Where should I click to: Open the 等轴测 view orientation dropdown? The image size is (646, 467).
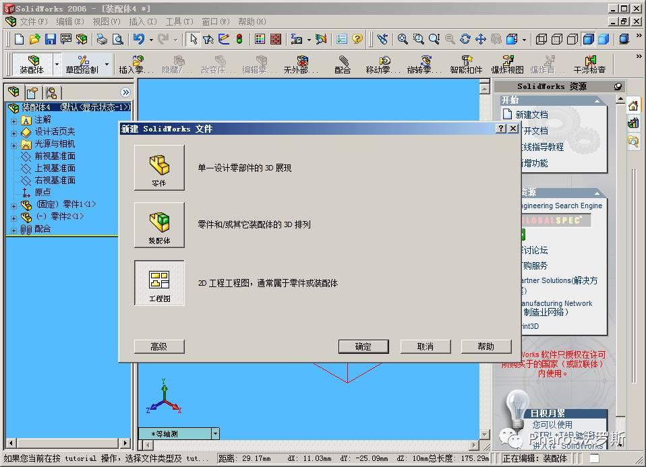[x=214, y=434]
